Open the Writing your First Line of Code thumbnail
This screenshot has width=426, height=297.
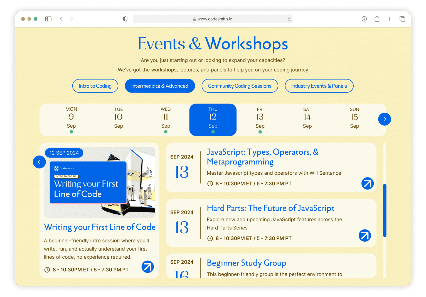coord(99,182)
